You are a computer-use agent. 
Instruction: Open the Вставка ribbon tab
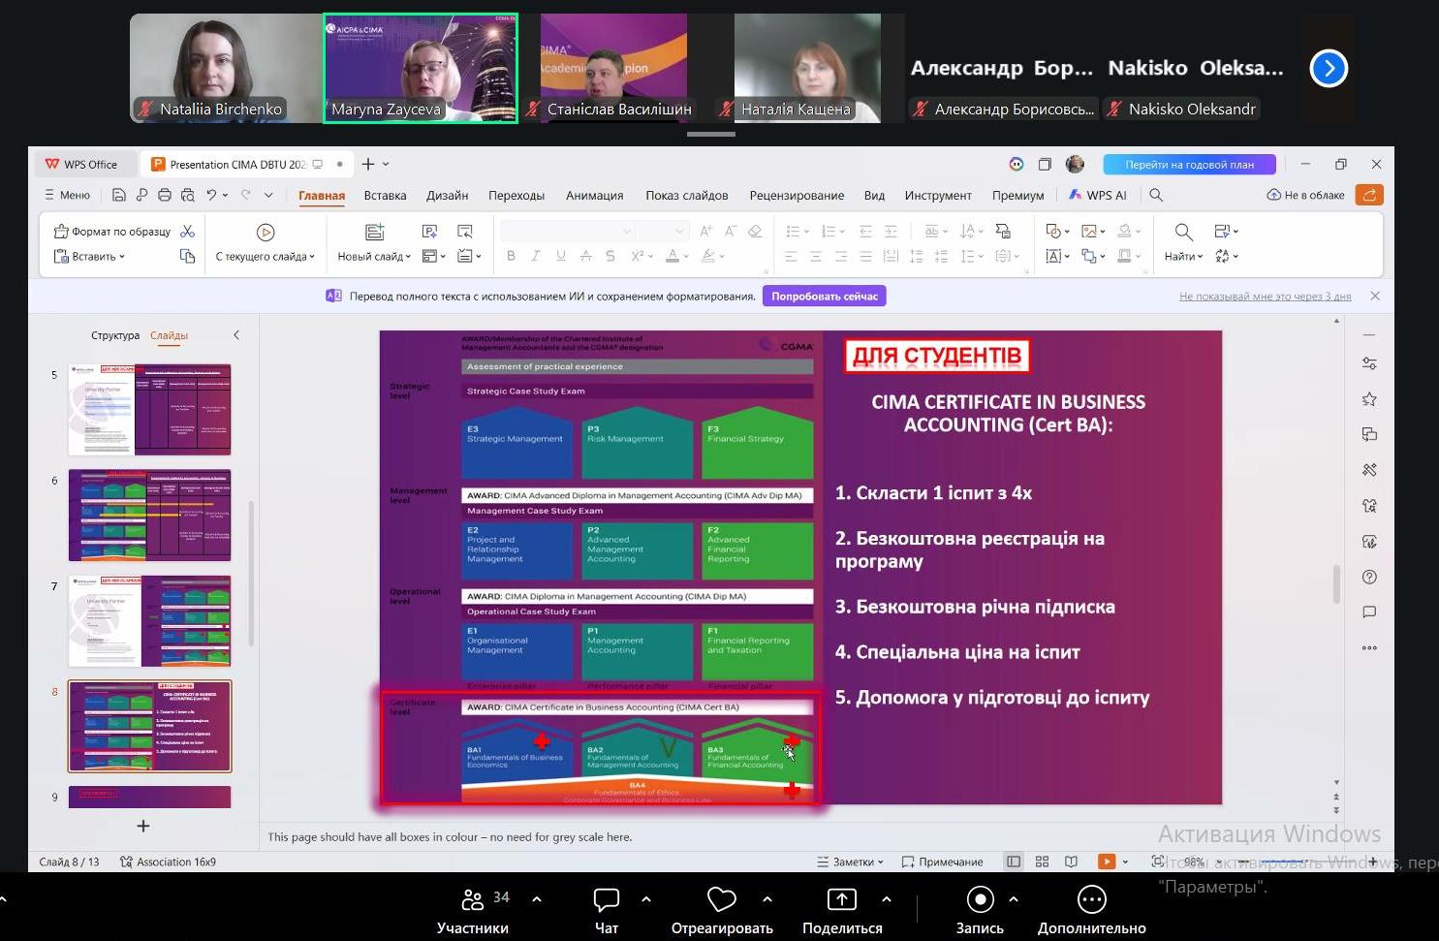(385, 195)
